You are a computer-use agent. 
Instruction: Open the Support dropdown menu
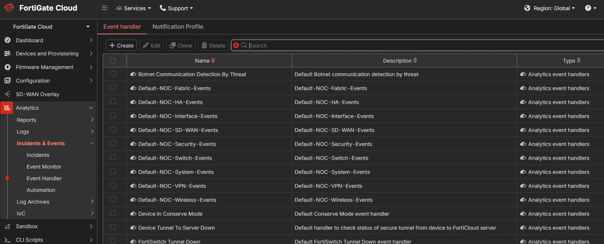pyautogui.click(x=176, y=8)
